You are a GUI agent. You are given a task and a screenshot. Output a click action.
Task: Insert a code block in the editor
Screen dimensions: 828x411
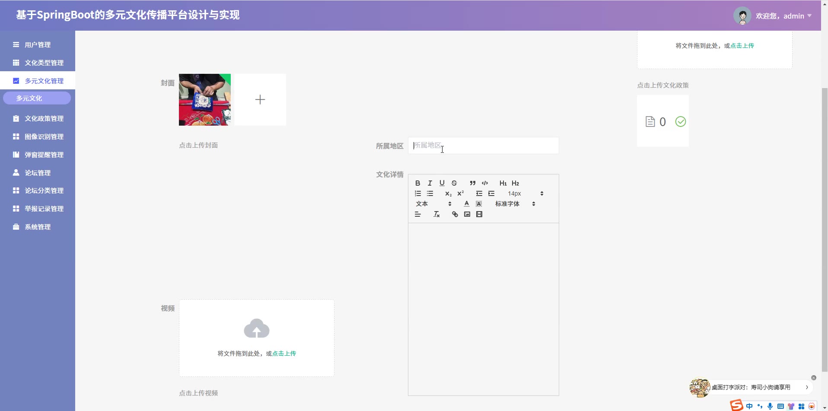click(485, 183)
